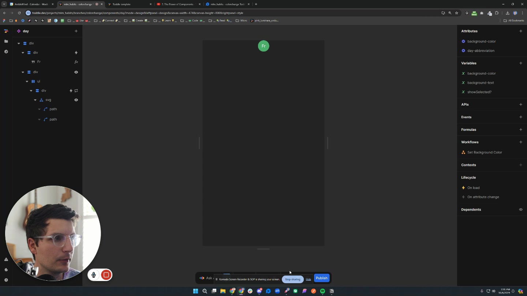Open the Set Background Color workflow
The width and height of the screenshot is (527, 296).
484,152
